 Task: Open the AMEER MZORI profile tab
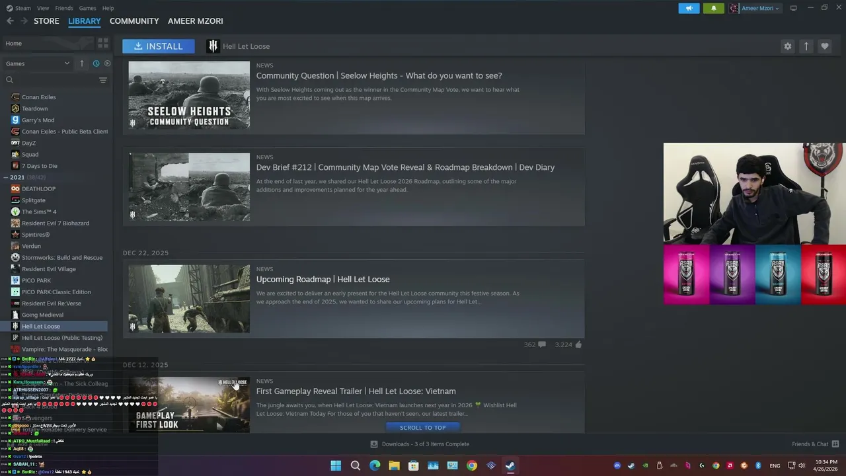click(x=195, y=21)
